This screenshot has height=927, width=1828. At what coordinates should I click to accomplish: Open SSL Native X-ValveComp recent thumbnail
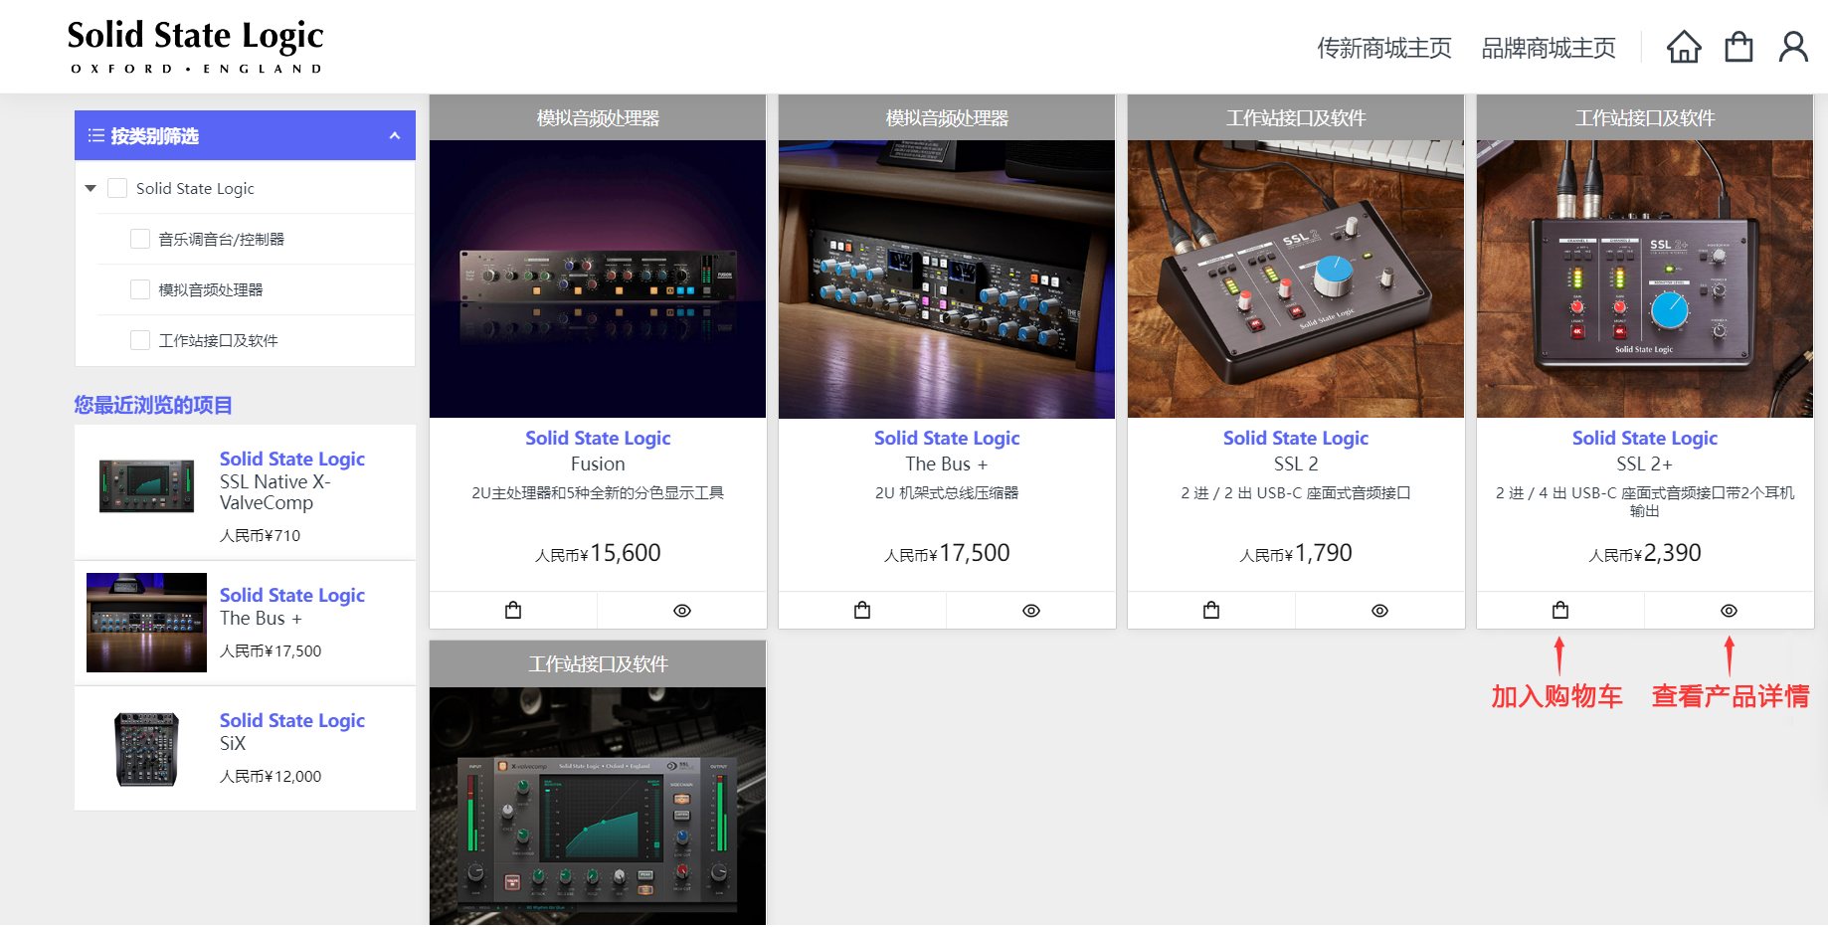(146, 486)
